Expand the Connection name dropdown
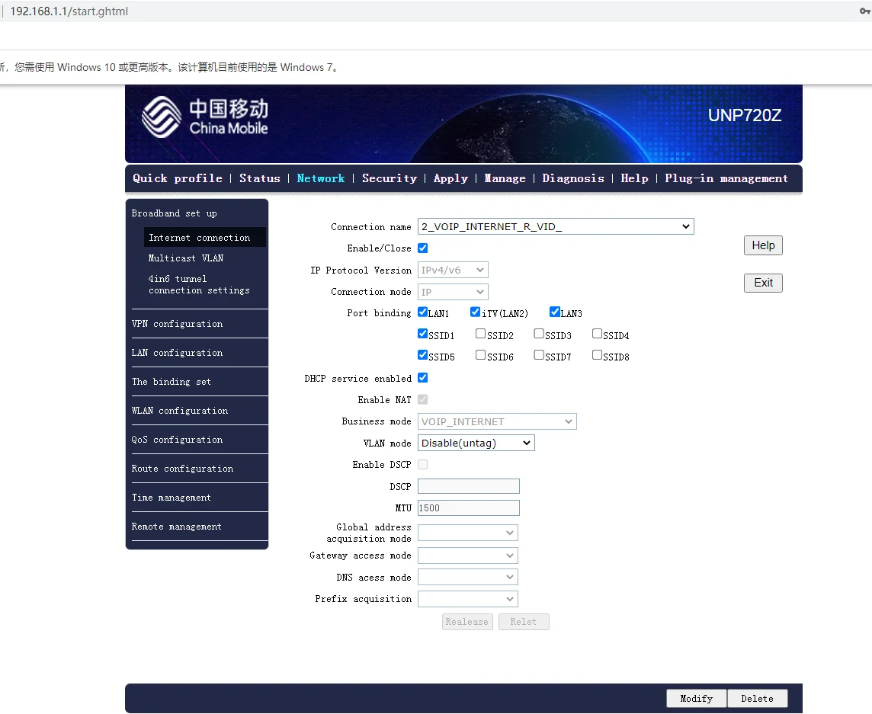 point(556,226)
